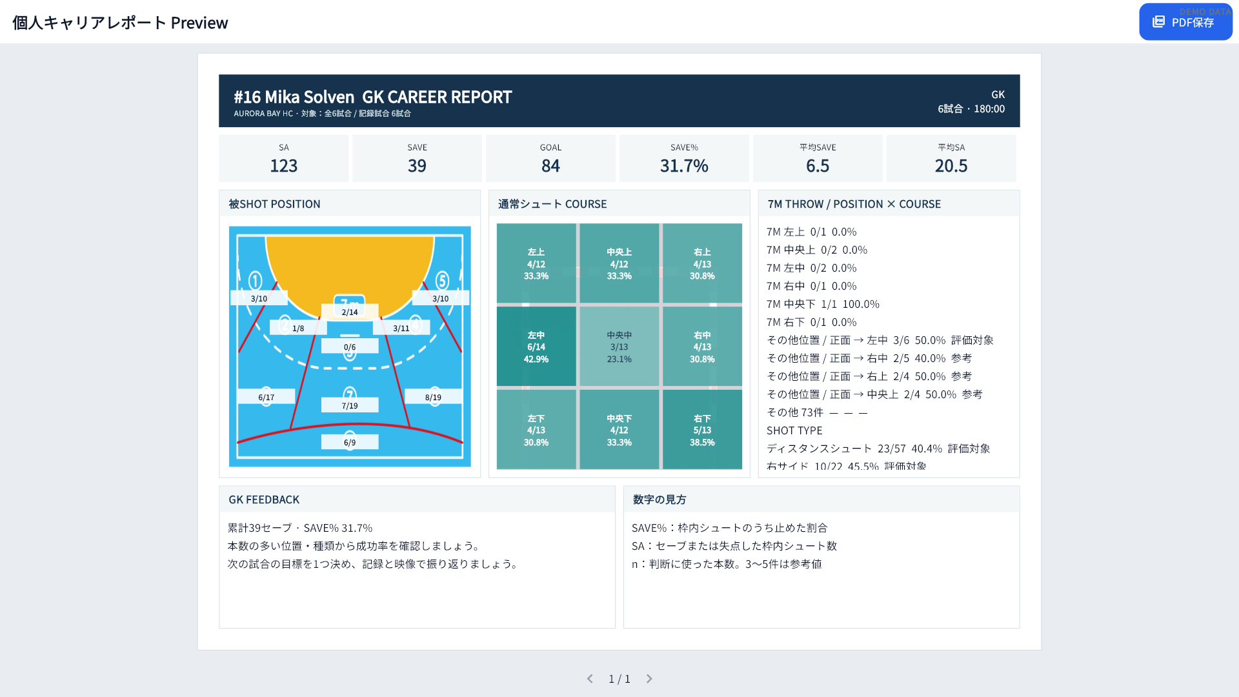Select the 中央上 4/12 course cell
Viewport: 1239px width, 697px height.
coord(619,263)
